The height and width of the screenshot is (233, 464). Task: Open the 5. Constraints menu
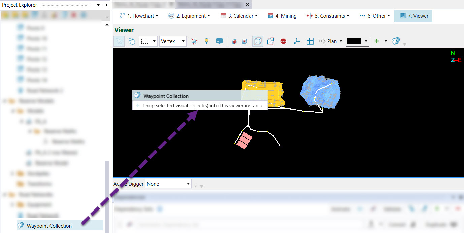(328, 16)
